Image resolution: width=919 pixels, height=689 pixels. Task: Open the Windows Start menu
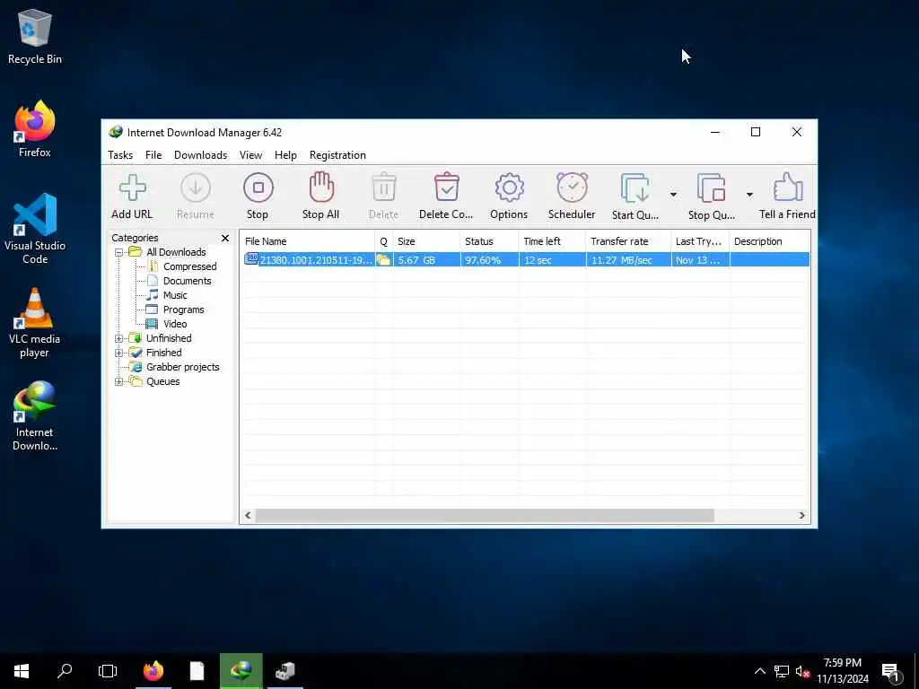[x=22, y=671]
